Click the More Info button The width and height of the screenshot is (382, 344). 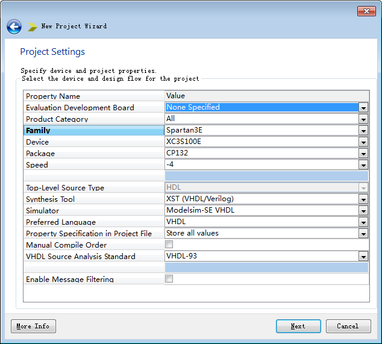[33, 326]
